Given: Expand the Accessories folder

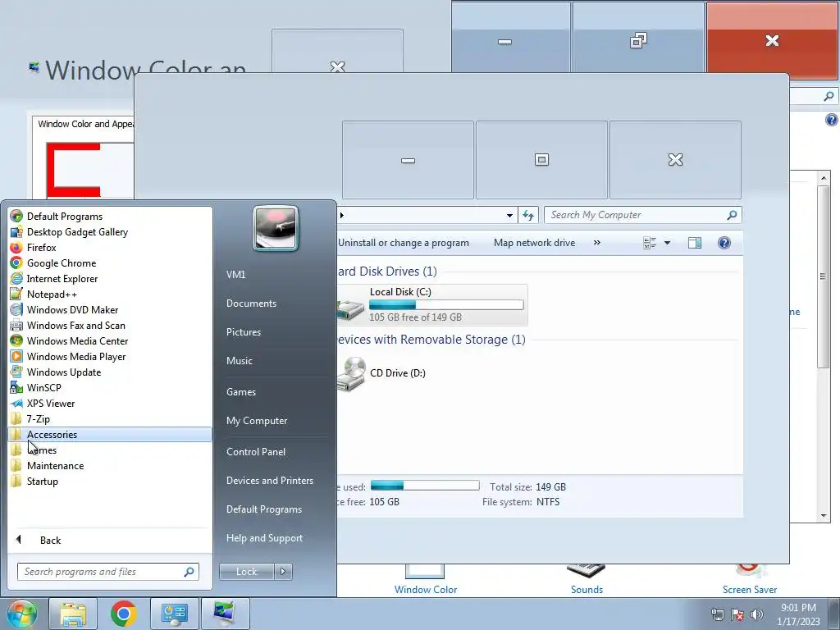Looking at the screenshot, I should pyautogui.click(x=110, y=435).
